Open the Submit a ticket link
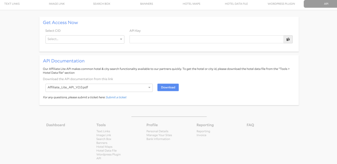Image resolution: width=337 pixels, height=164 pixels. [x=116, y=97]
